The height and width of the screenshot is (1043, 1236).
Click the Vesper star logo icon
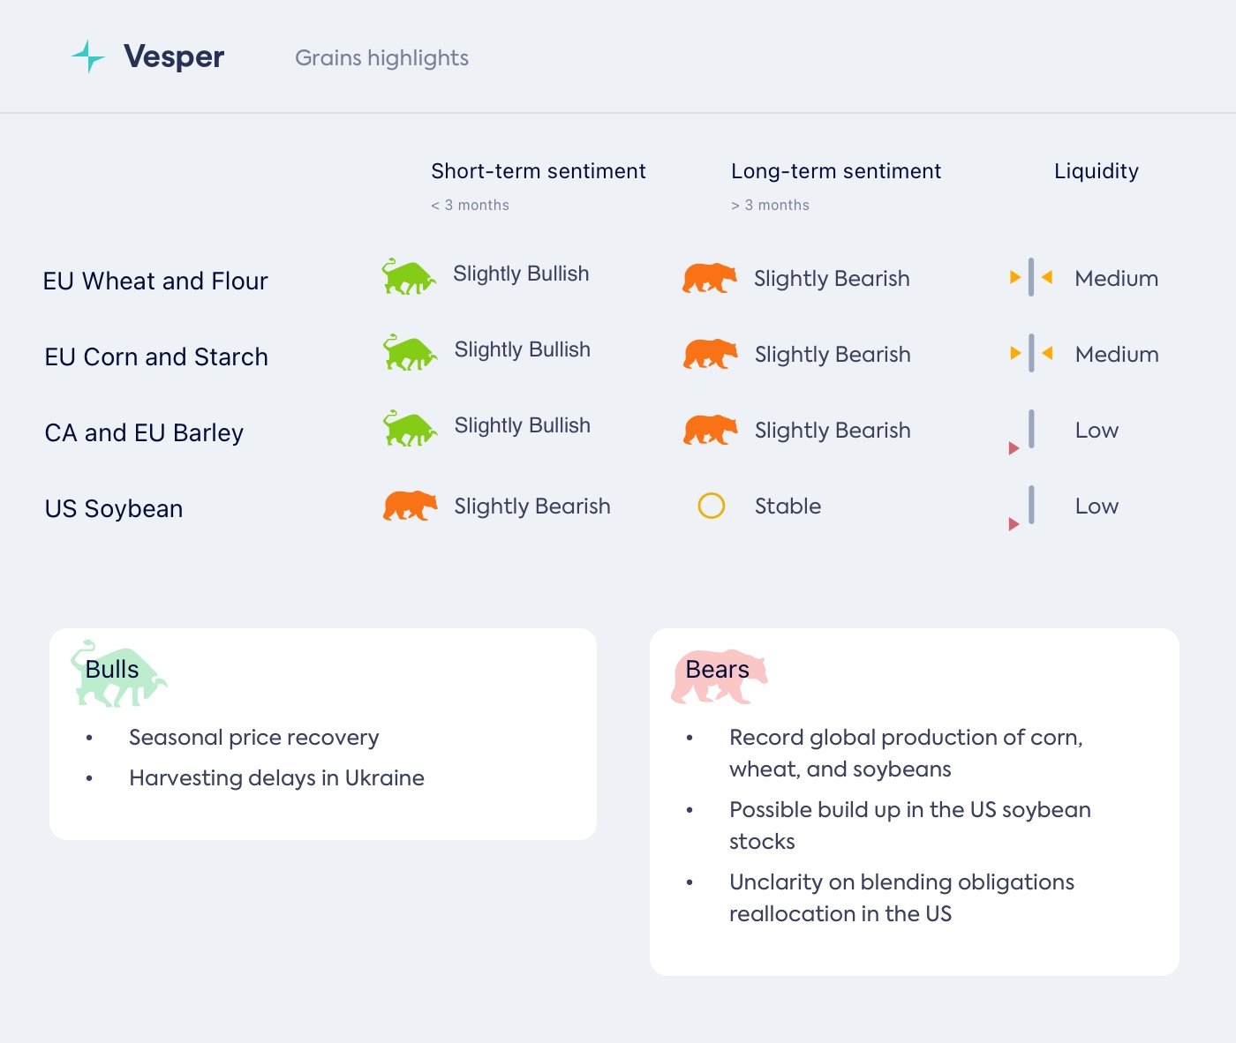(x=88, y=56)
